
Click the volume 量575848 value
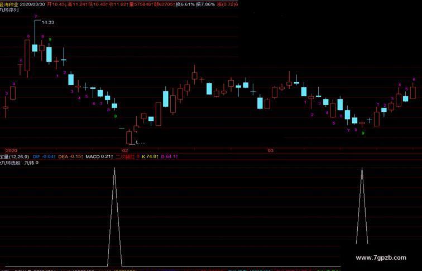(x=141, y=4)
